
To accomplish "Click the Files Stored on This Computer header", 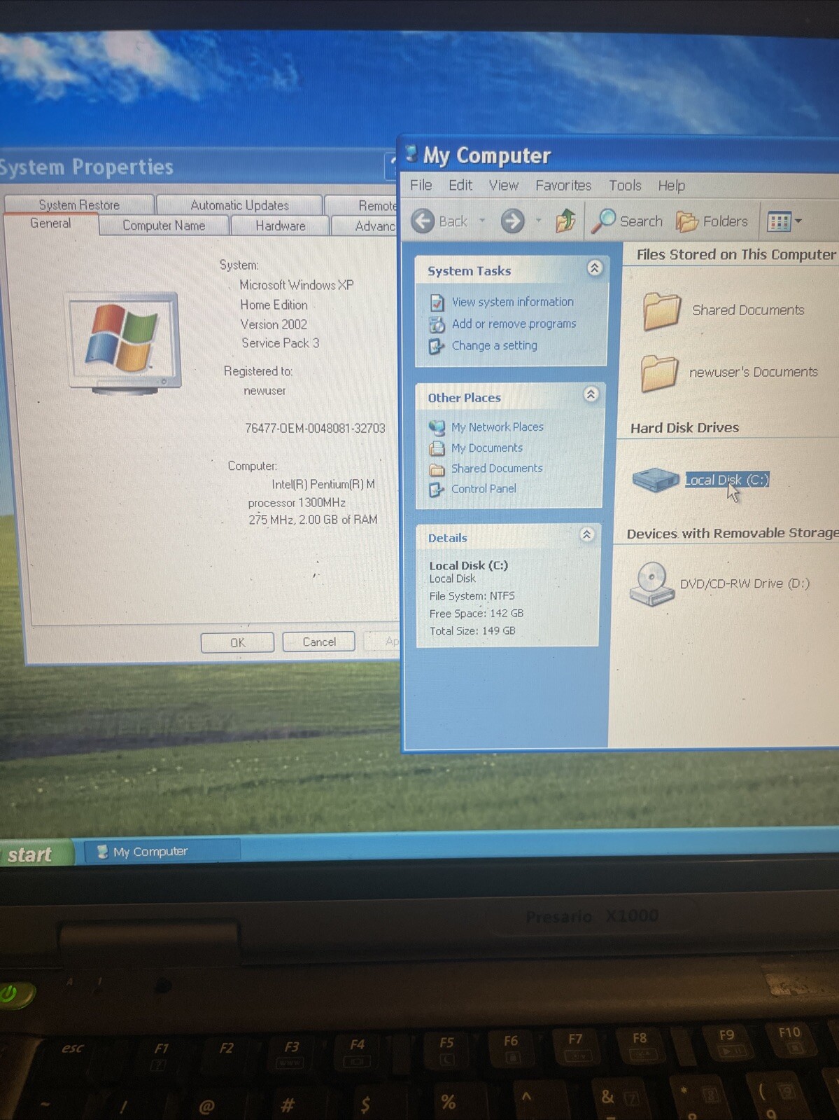I will pos(735,255).
